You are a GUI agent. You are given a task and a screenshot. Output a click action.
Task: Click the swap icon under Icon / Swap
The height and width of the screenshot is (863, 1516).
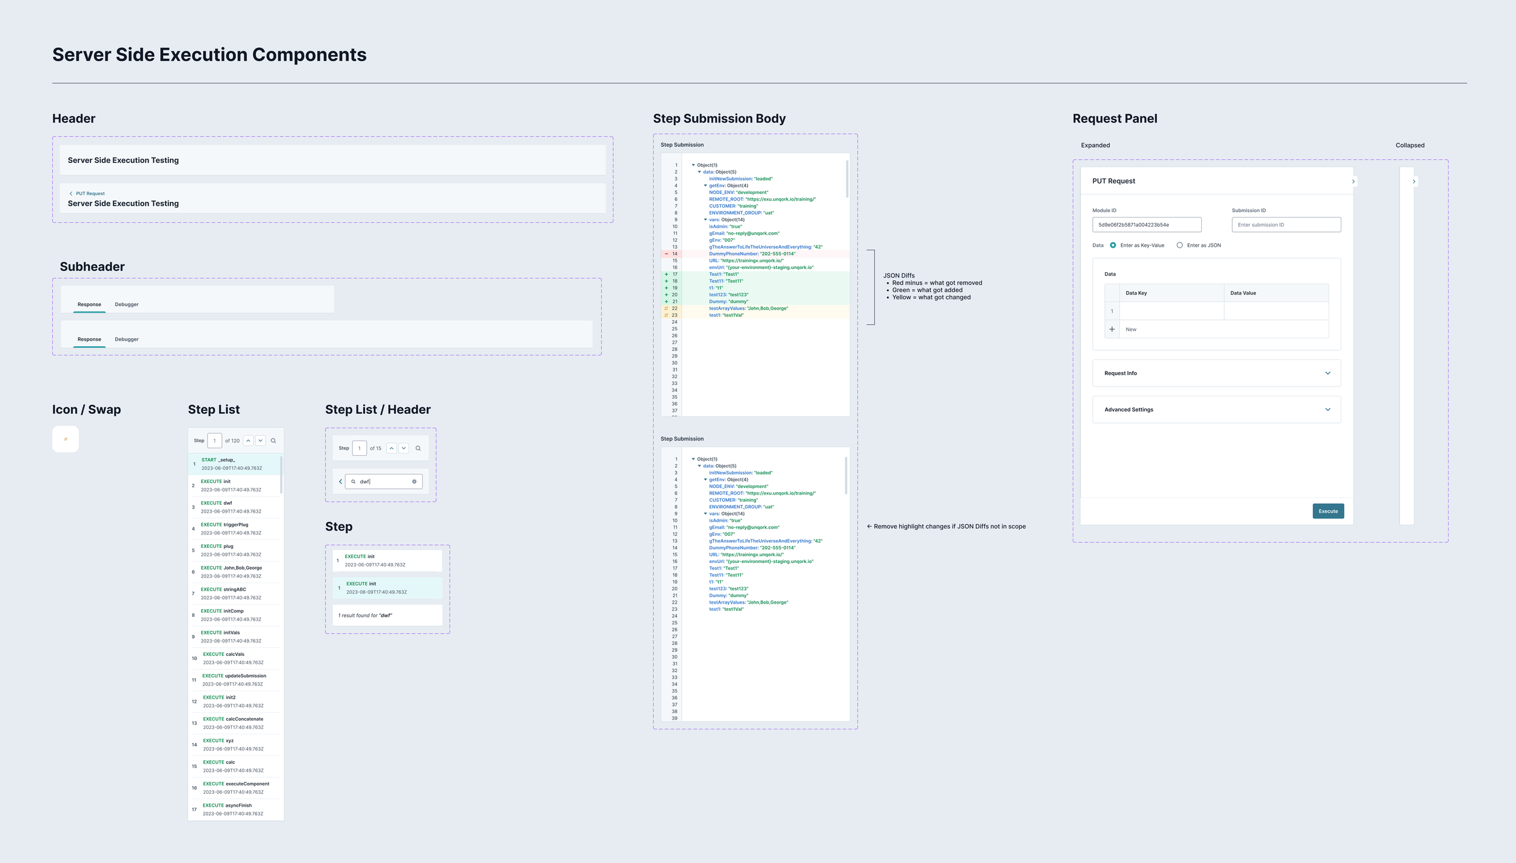65,439
